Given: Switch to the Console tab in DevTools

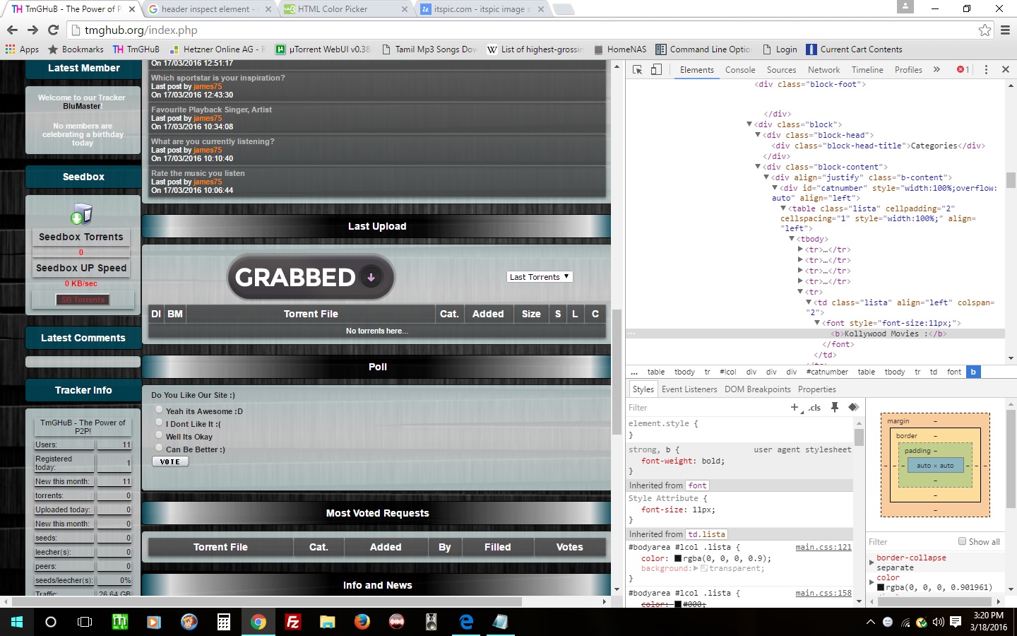Looking at the screenshot, I should click(x=739, y=70).
